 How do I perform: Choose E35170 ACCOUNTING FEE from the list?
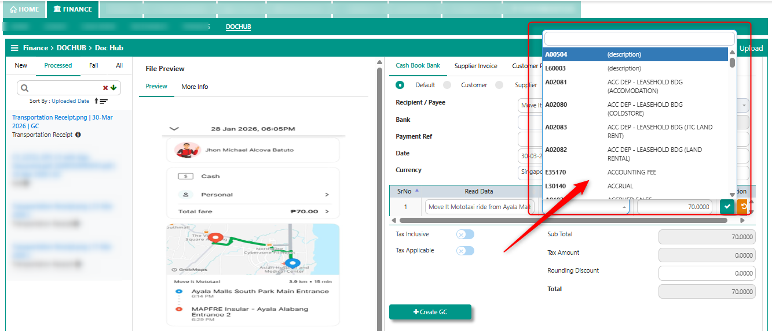tap(635, 172)
